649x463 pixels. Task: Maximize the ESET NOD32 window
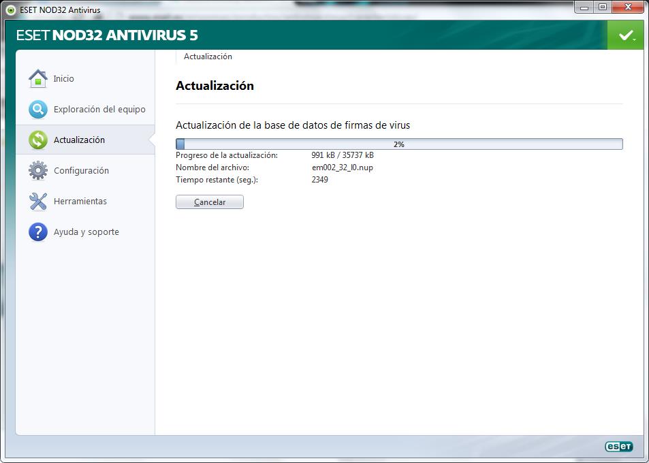pyautogui.click(x=603, y=7)
